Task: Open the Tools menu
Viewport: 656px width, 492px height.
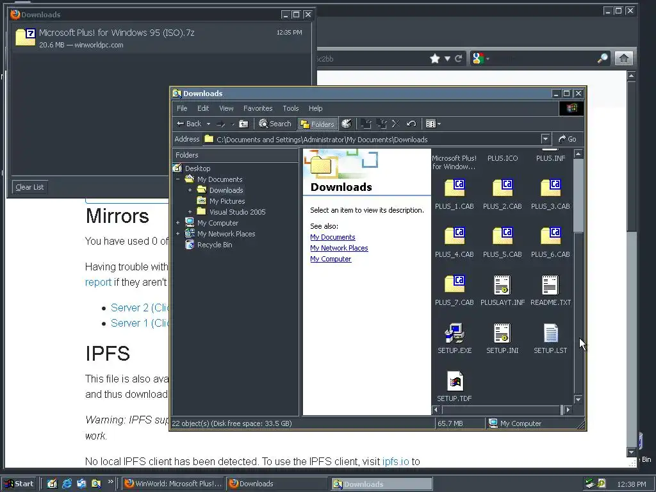Action: pyautogui.click(x=290, y=108)
